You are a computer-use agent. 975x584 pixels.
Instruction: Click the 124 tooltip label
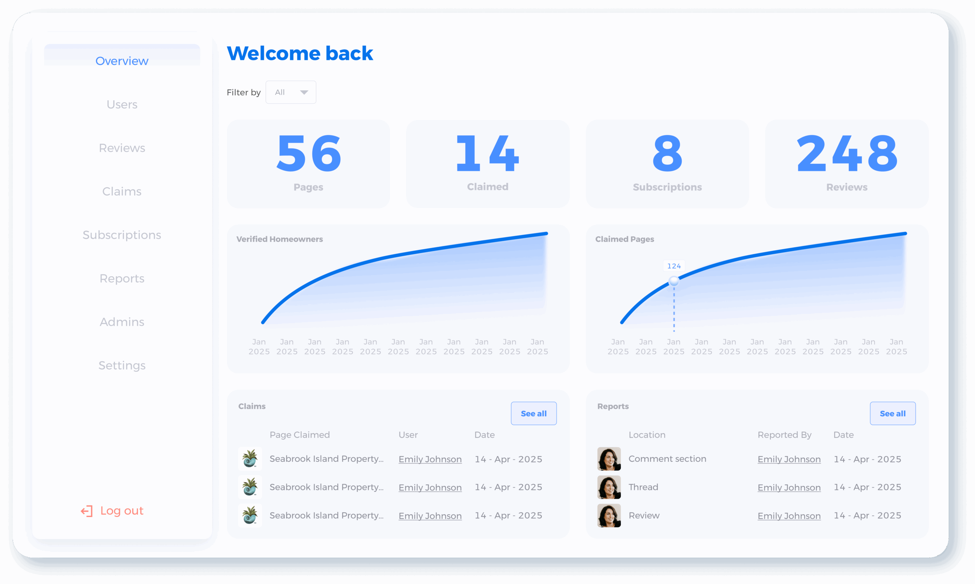[674, 266]
